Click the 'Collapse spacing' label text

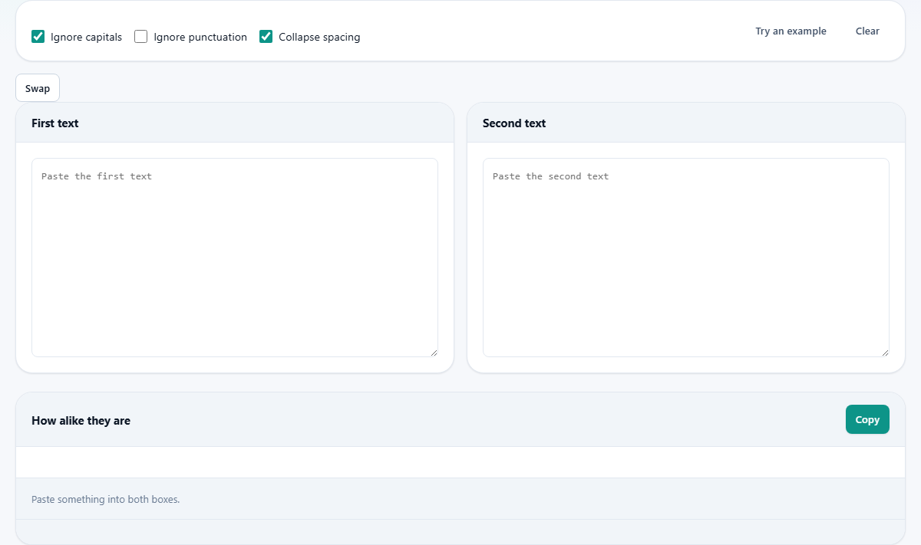coord(319,37)
